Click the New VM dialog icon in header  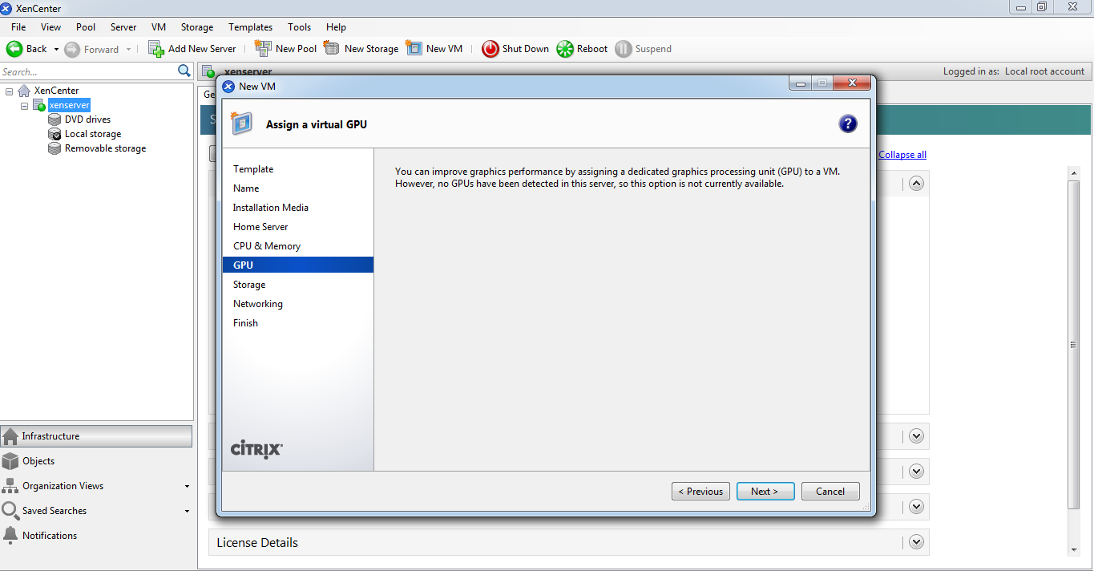(x=242, y=124)
